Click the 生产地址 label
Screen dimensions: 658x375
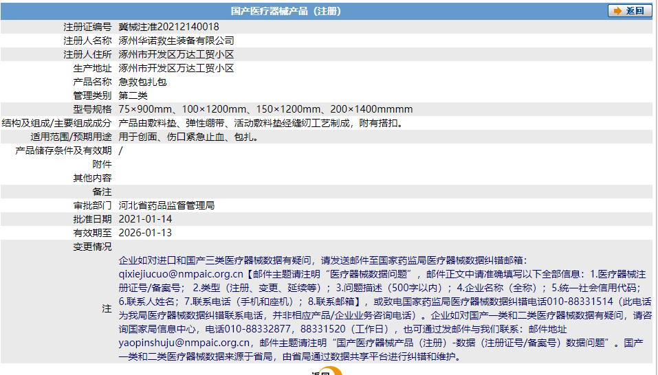[92, 68]
